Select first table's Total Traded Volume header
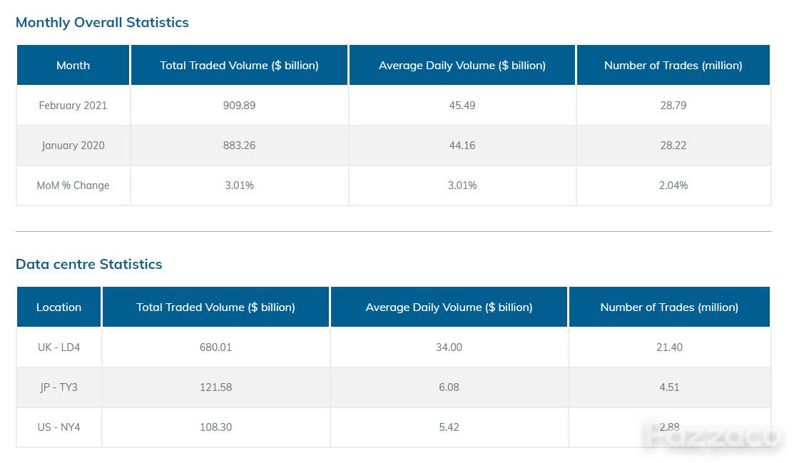This screenshot has height=463, width=794. tap(239, 66)
